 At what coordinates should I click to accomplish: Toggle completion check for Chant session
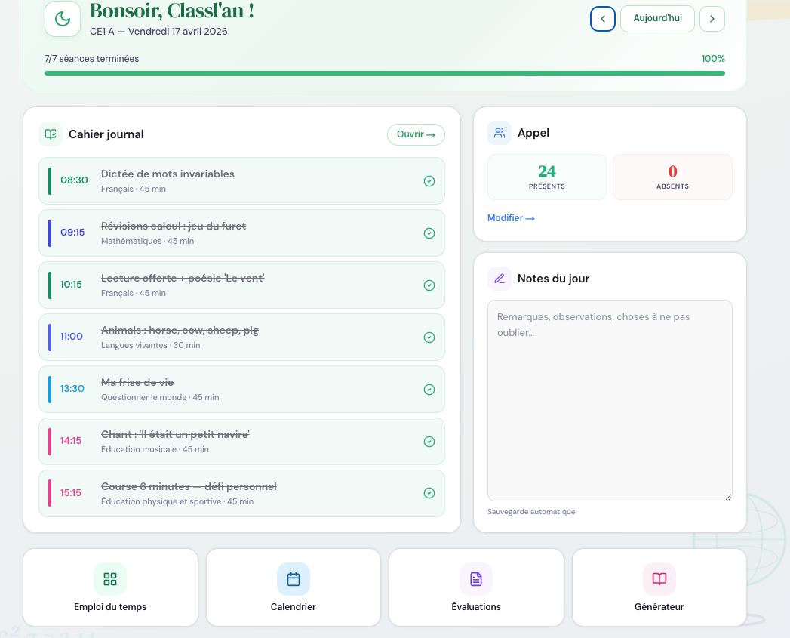429,442
